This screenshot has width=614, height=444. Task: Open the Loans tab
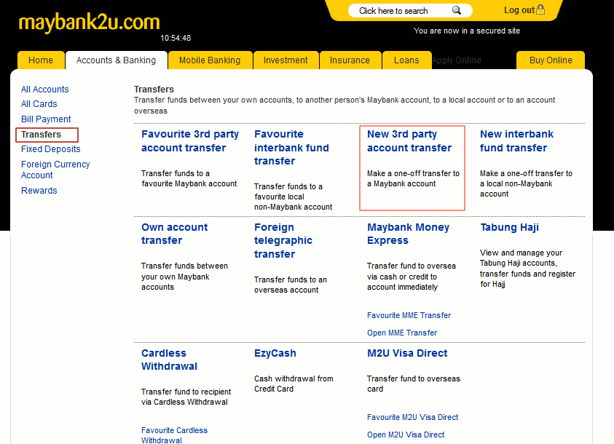pyautogui.click(x=406, y=60)
